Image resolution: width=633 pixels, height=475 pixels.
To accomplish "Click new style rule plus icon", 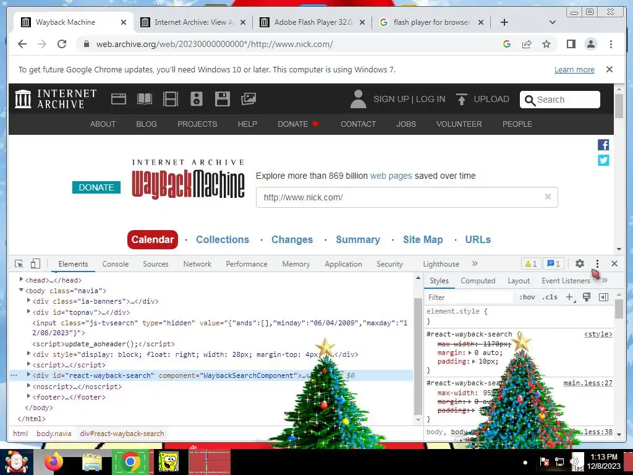I will pos(569,297).
